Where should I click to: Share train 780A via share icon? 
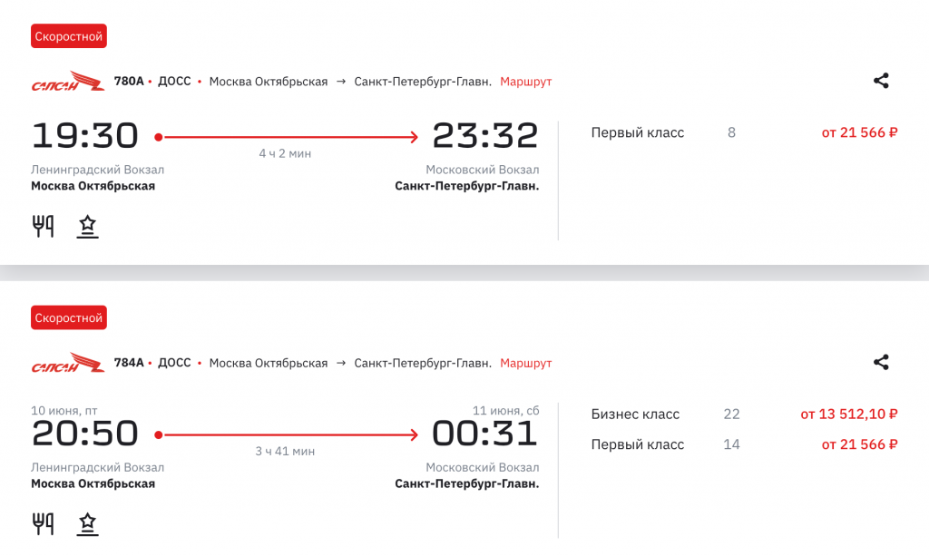(881, 81)
